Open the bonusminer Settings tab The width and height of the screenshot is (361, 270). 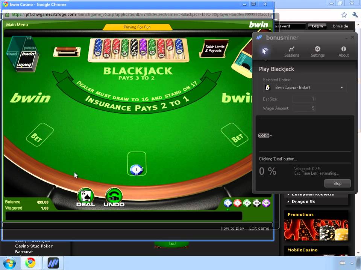click(317, 52)
